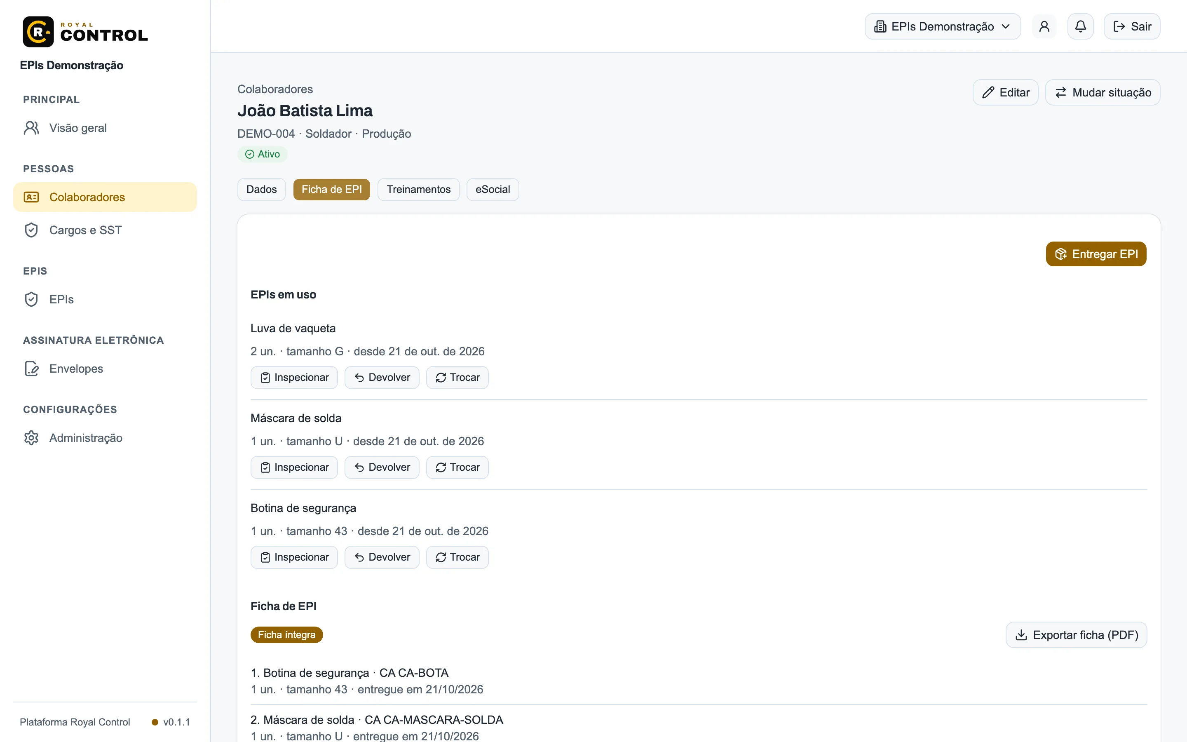
Task: Select the Ficha de EPI tab
Action: click(x=331, y=190)
